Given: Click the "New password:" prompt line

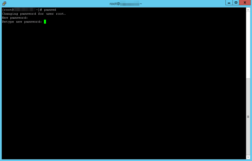Looking at the screenshot, I should (15, 18).
